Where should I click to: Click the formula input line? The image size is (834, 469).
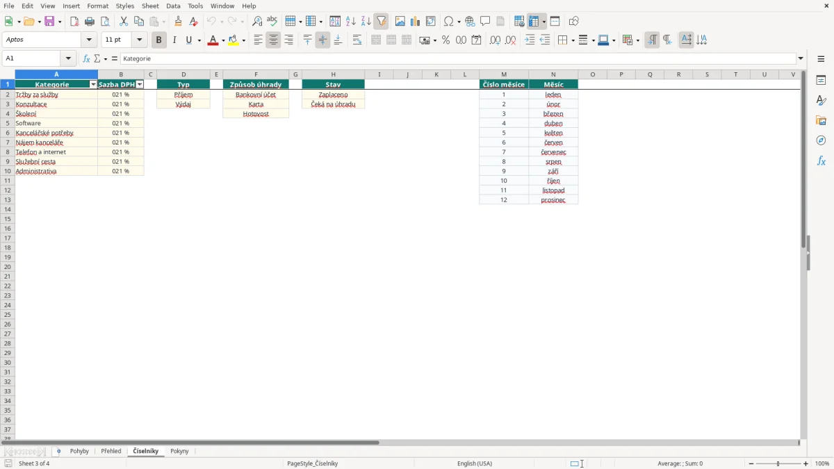pyautogui.click(x=459, y=59)
